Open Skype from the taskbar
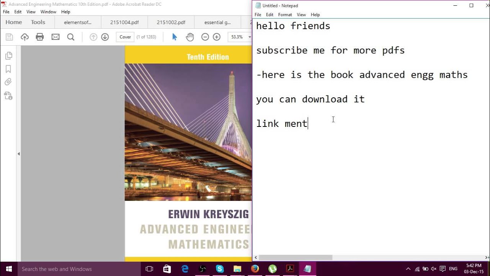Screen dimensions: 490x276 [x=220, y=269]
